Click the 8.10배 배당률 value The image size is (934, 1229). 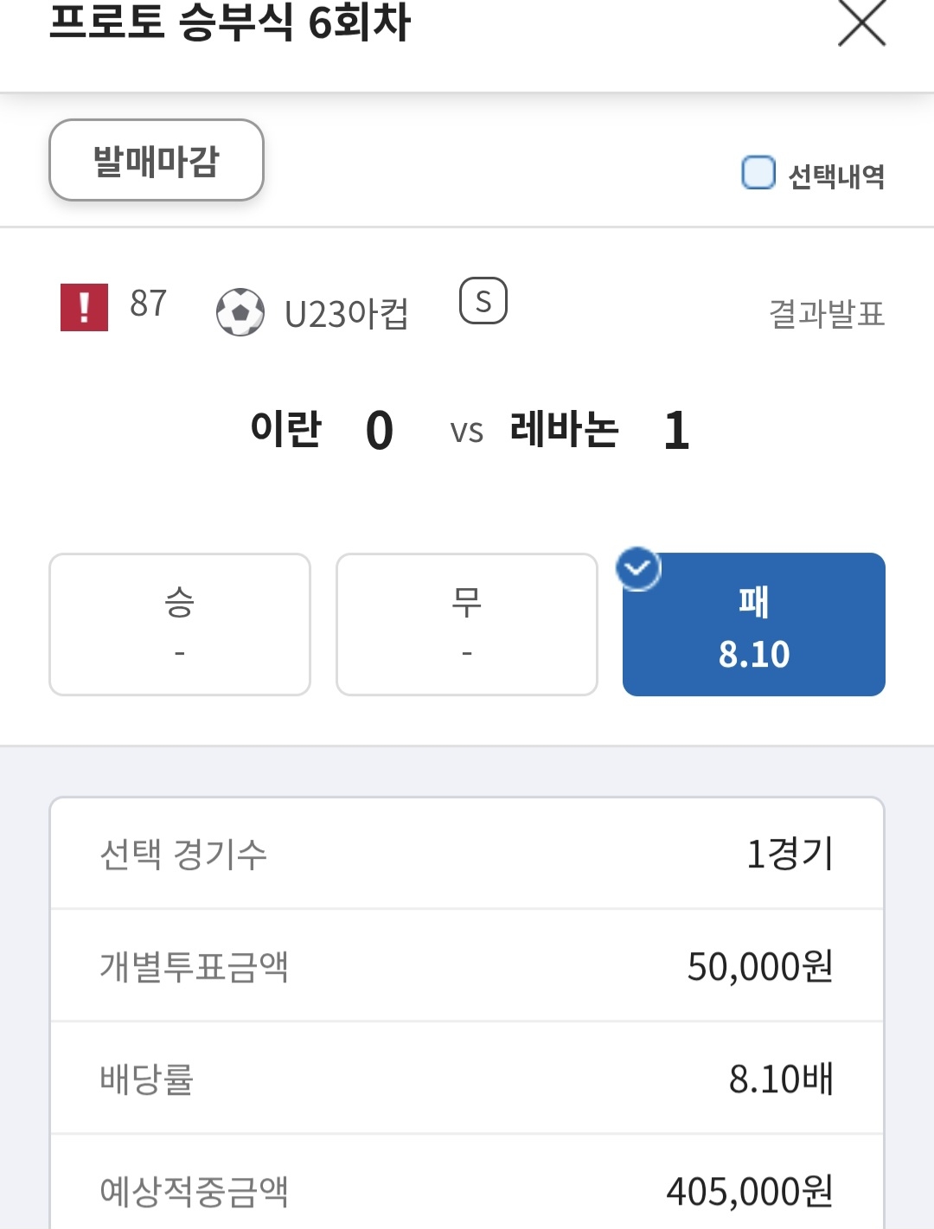(x=780, y=1079)
